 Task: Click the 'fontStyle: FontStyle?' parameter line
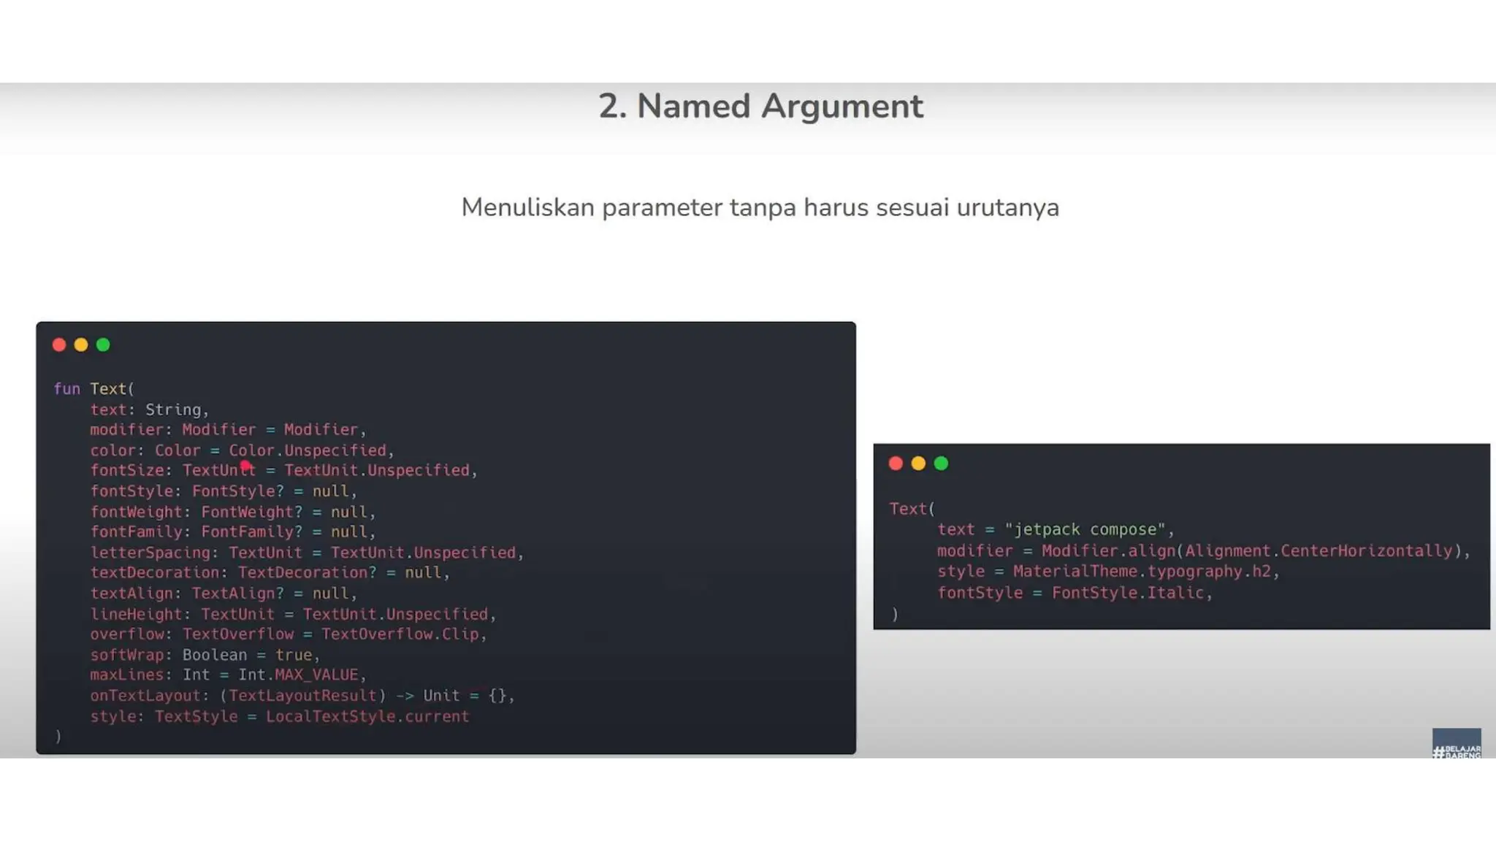pyautogui.click(x=223, y=491)
